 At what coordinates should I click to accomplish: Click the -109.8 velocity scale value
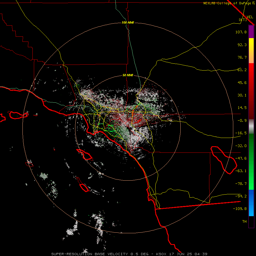[240, 209]
